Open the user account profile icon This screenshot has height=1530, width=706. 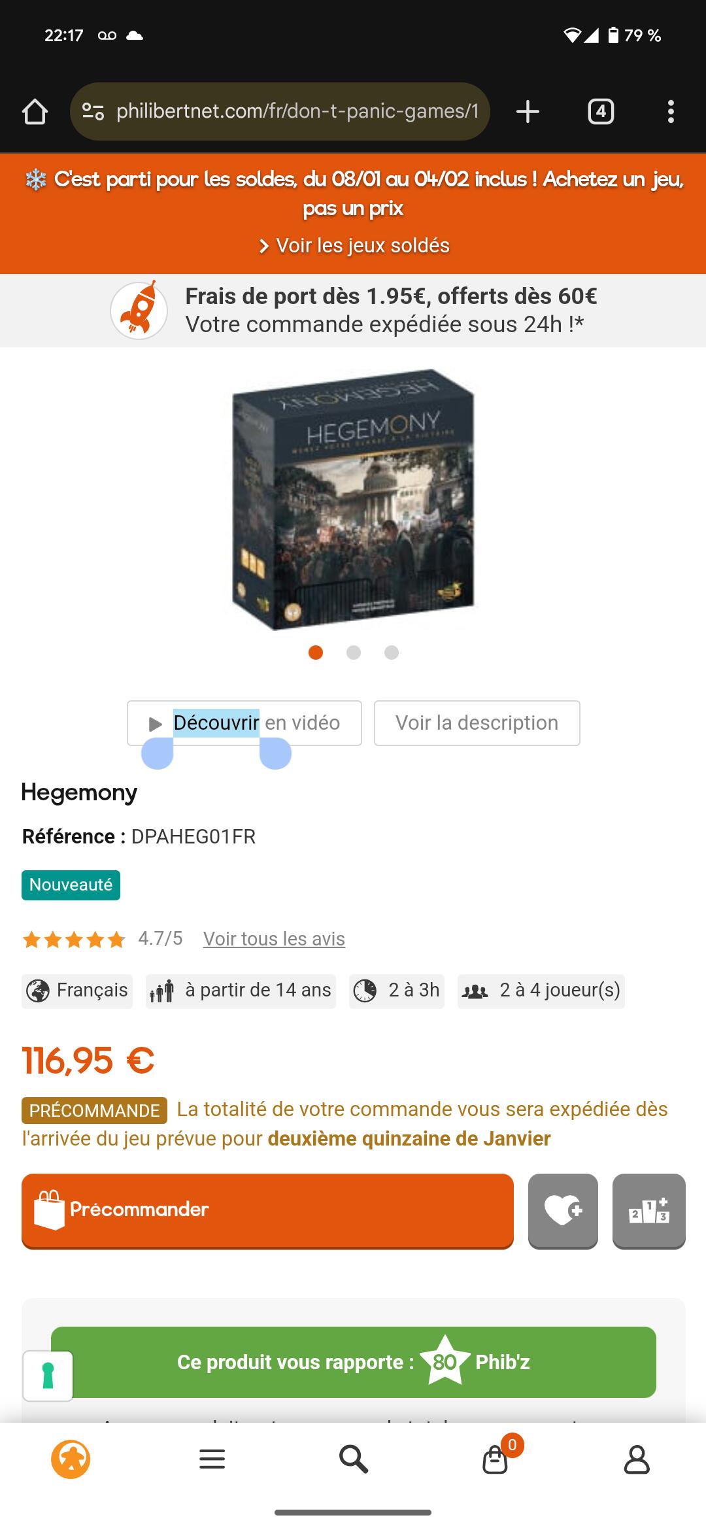tap(636, 1459)
